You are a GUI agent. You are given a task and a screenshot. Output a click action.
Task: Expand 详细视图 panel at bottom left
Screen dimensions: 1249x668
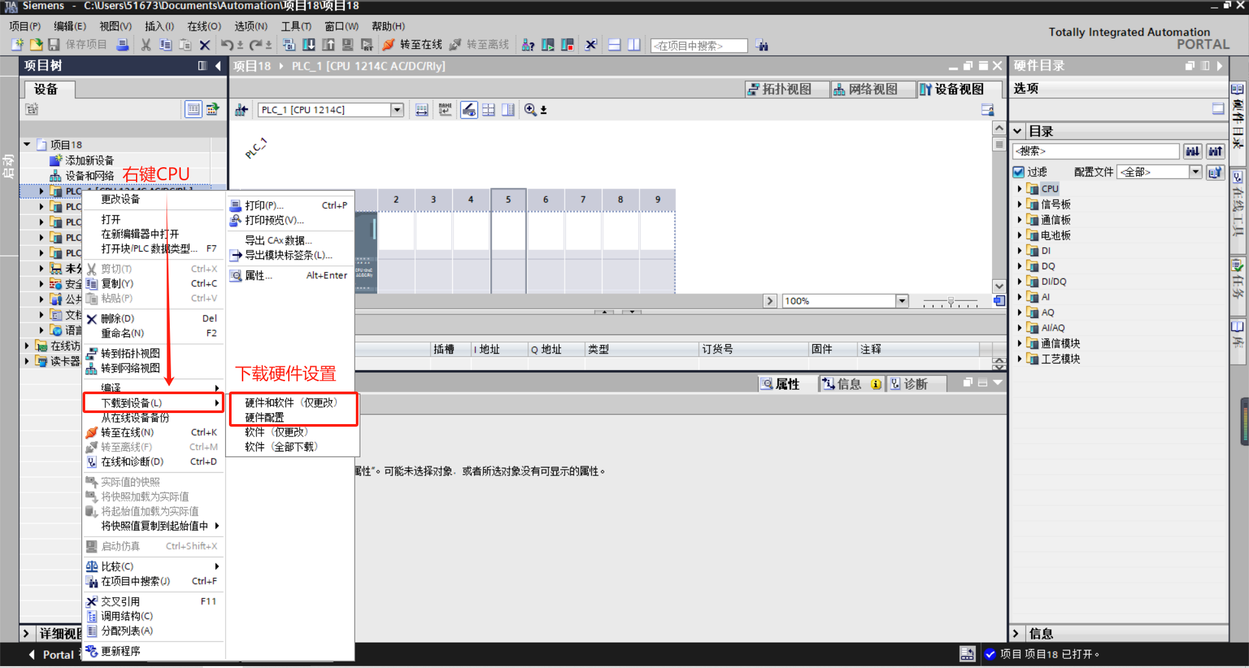tap(26, 633)
